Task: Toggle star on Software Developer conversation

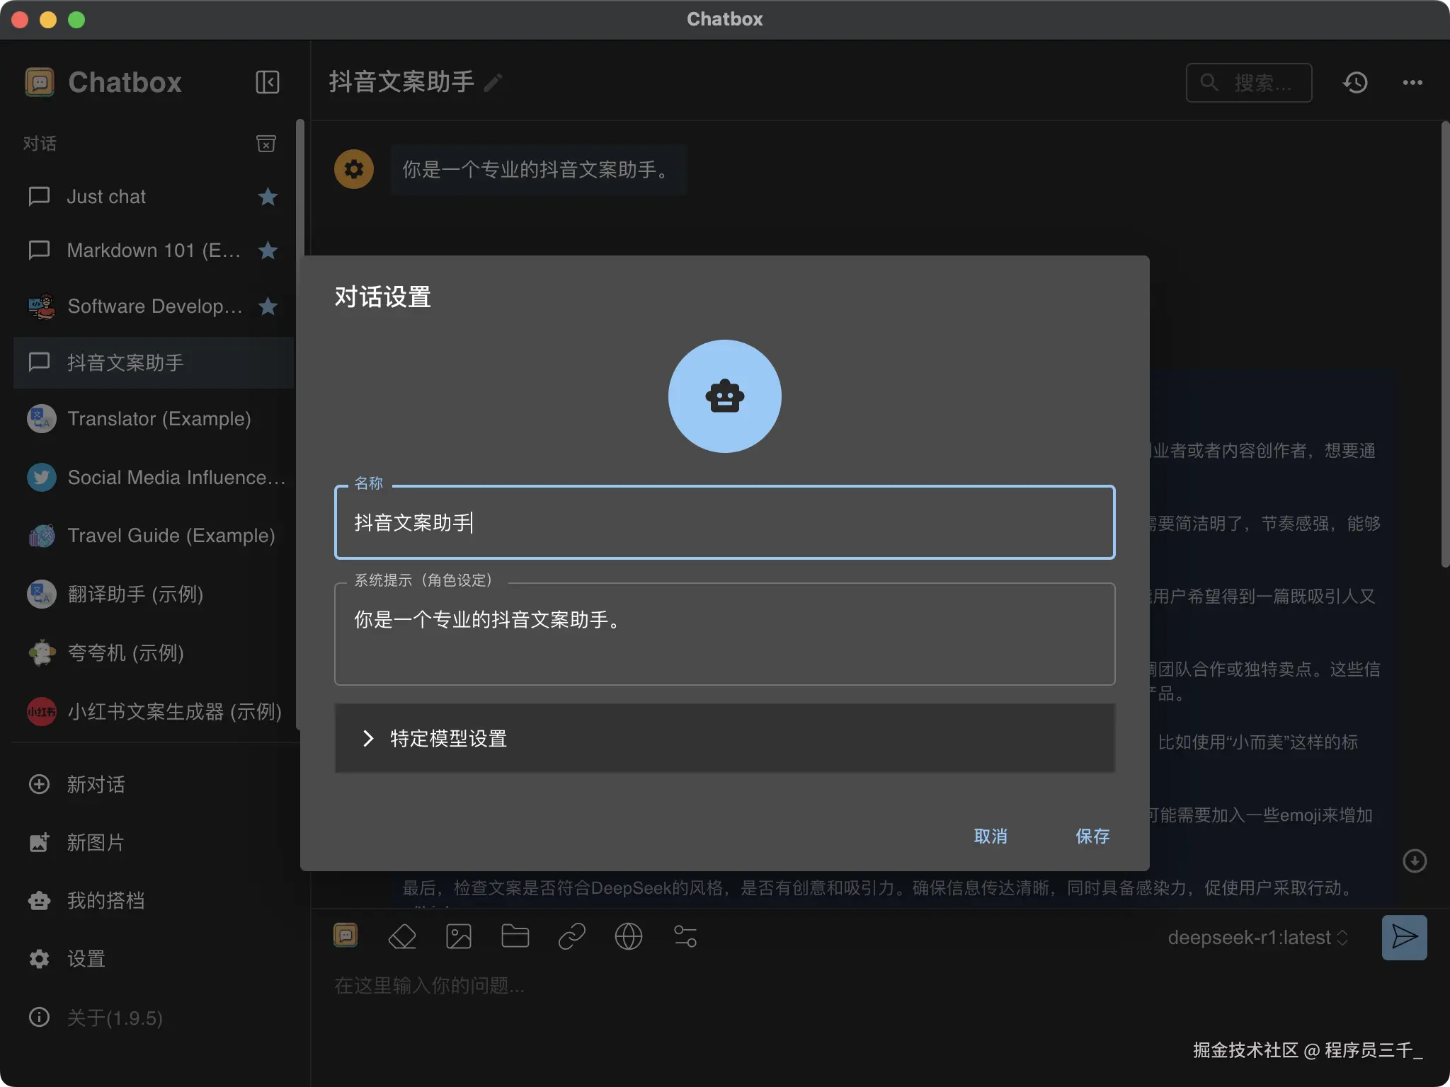Action: pyautogui.click(x=268, y=306)
